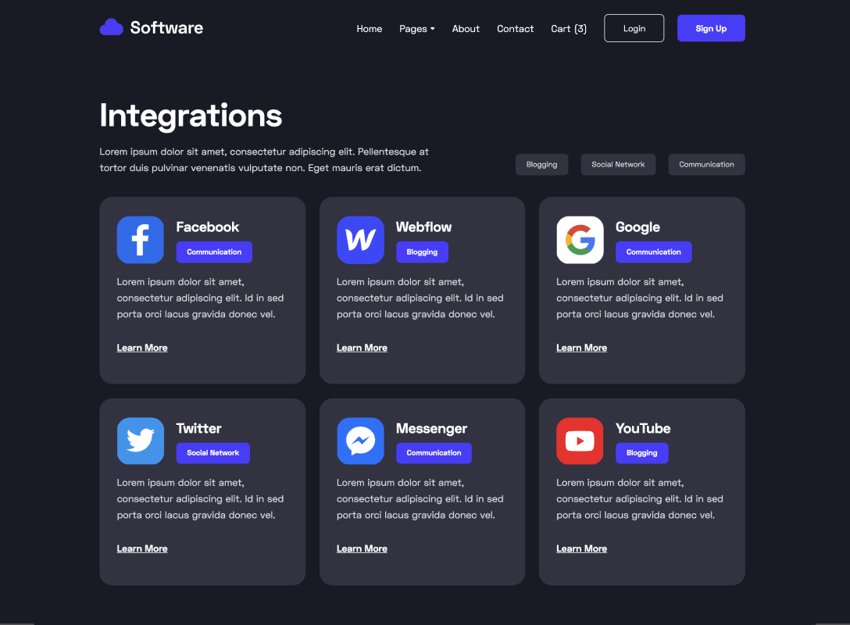850x625 pixels.
Task: Click the Google logo icon
Action: click(x=580, y=240)
